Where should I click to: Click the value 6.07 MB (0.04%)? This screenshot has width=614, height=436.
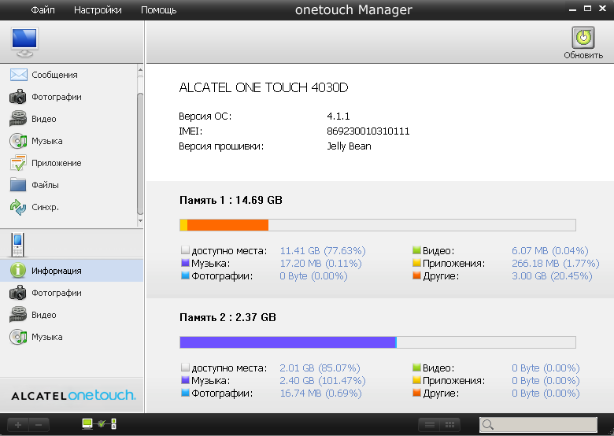click(549, 250)
